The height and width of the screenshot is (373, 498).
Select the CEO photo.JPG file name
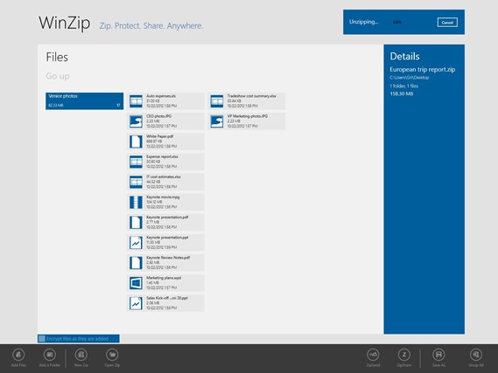158,116
